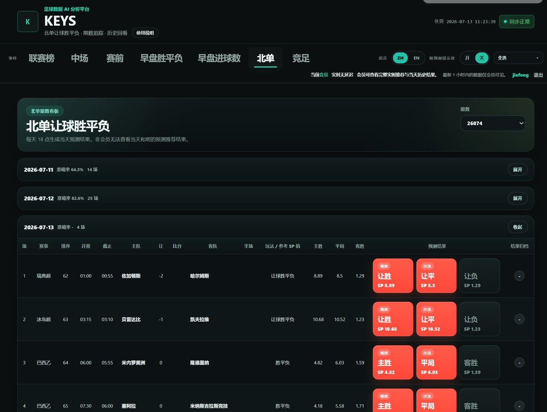The image size is (547, 412).
Task: Click home team 佐加顿斯
Action: (131, 276)
